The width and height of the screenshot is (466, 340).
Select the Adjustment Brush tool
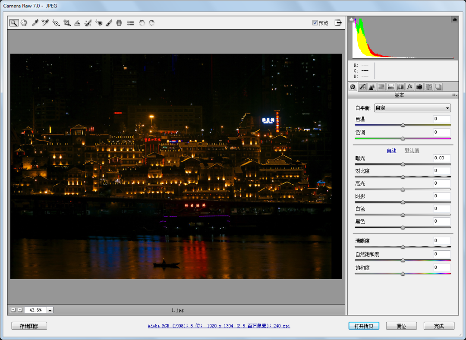tap(109, 22)
